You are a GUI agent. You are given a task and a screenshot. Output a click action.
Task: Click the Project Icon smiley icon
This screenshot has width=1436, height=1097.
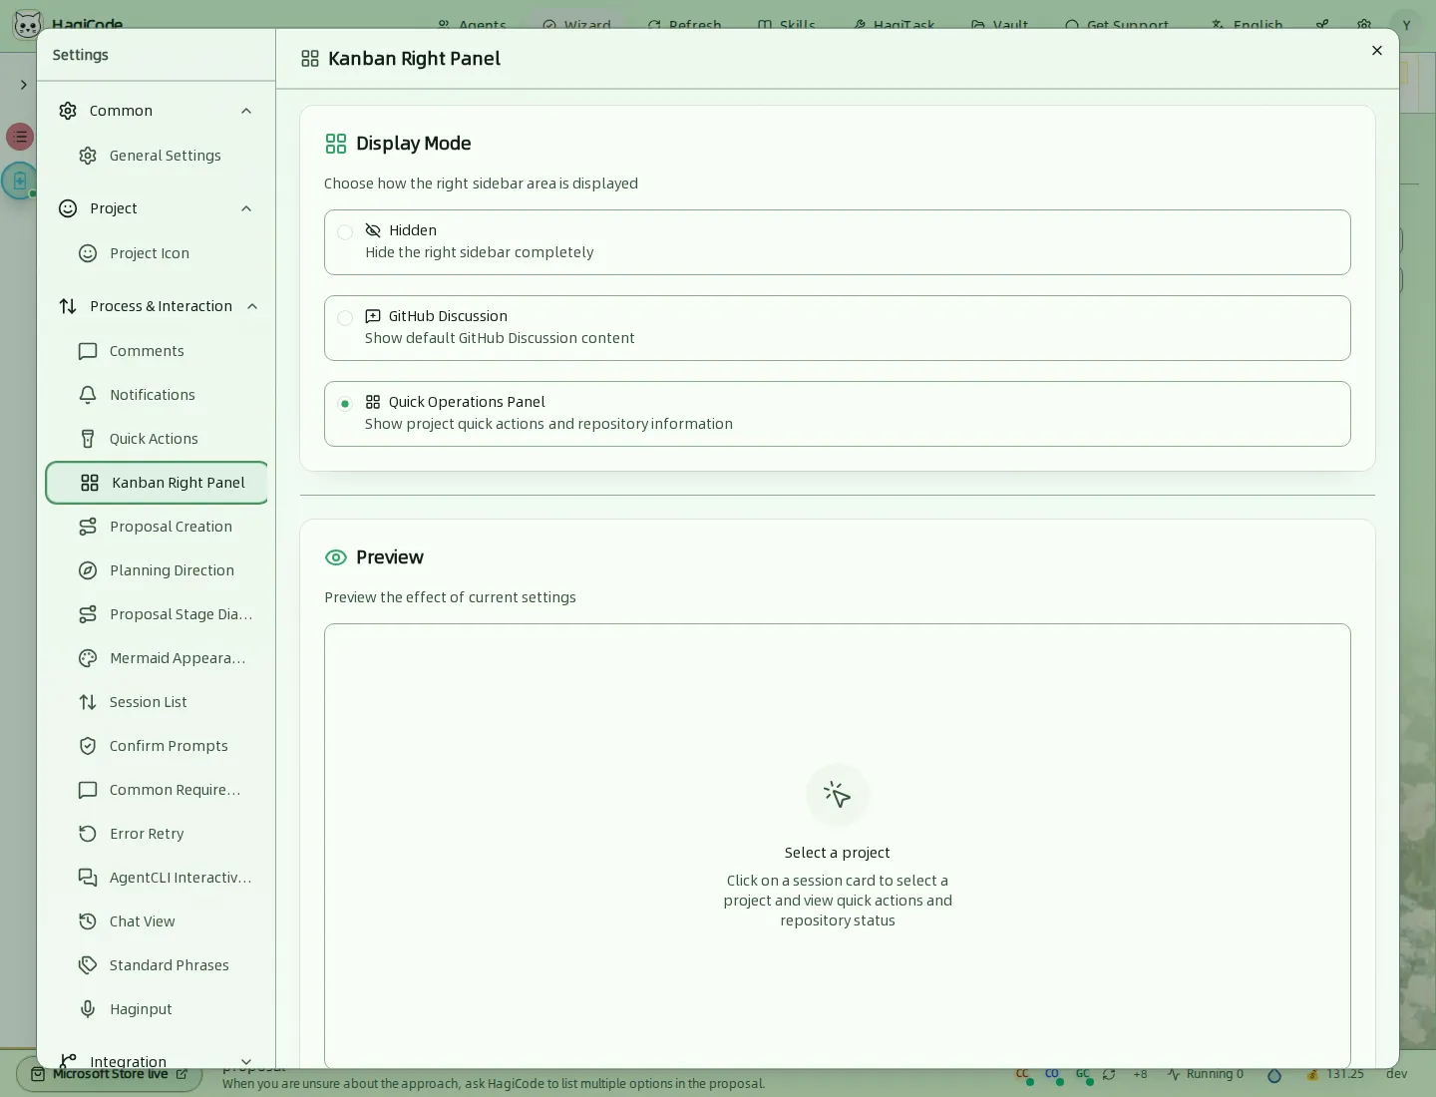[88, 253]
